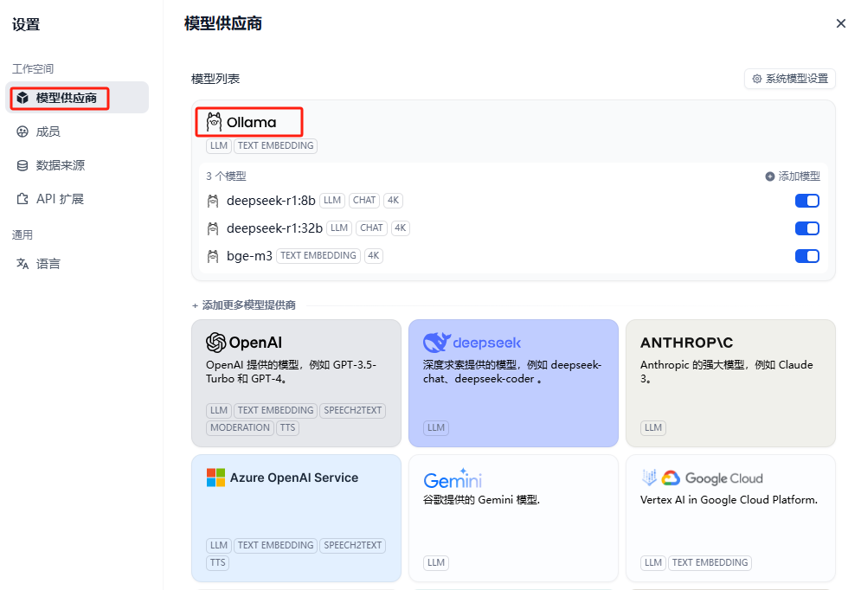The width and height of the screenshot is (861, 590).
Task: Click the cube icon beside 模型供应商
Action: (x=22, y=98)
